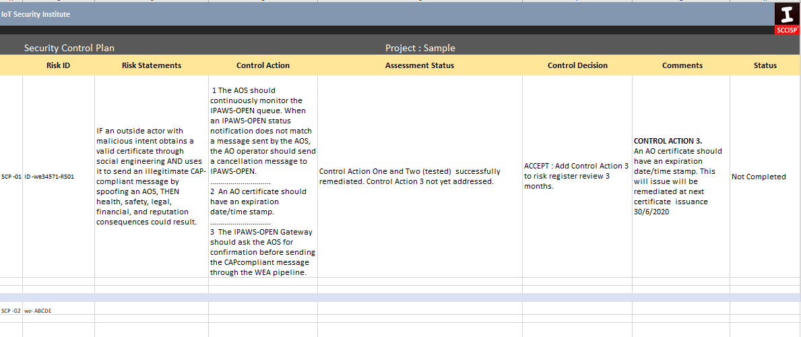This screenshot has height=337, width=801.
Task: Click the Comments column header
Action: click(x=682, y=65)
